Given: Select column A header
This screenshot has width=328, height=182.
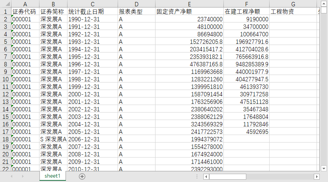Looking at the screenshot, I should [25, 4].
